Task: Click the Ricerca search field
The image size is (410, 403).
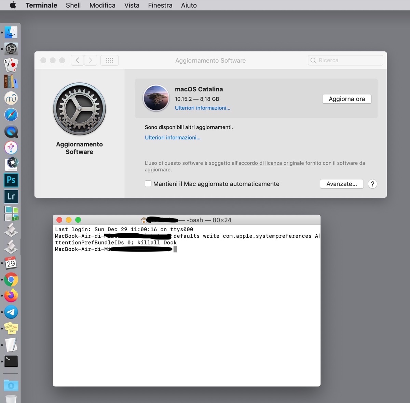Action: pos(345,60)
